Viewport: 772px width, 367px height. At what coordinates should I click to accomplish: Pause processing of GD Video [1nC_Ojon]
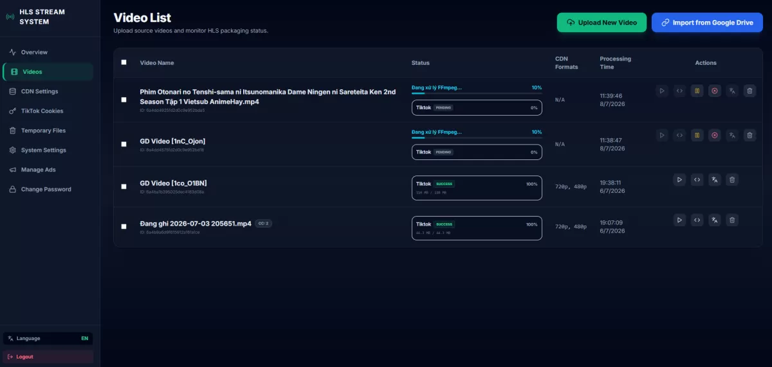[x=697, y=136]
